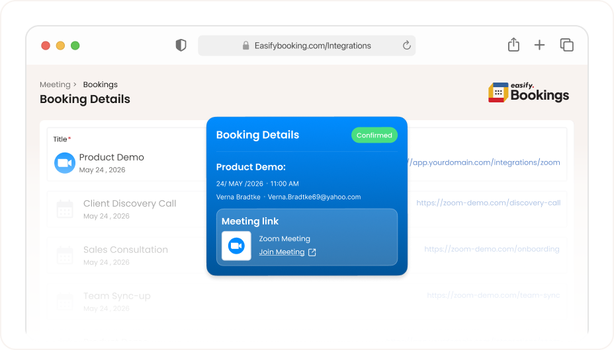Open the zoom-demo.com/team-sync link
The width and height of the screenshot is (614, 350).
494,295
